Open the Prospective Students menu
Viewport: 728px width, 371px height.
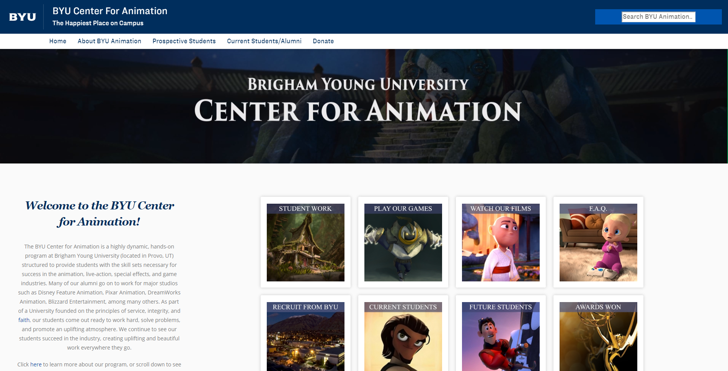pyautogui.click(x=184, y=41)
